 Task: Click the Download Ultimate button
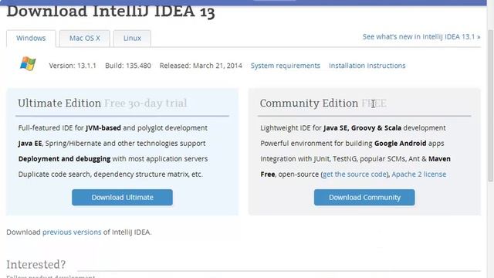point(122,198)
